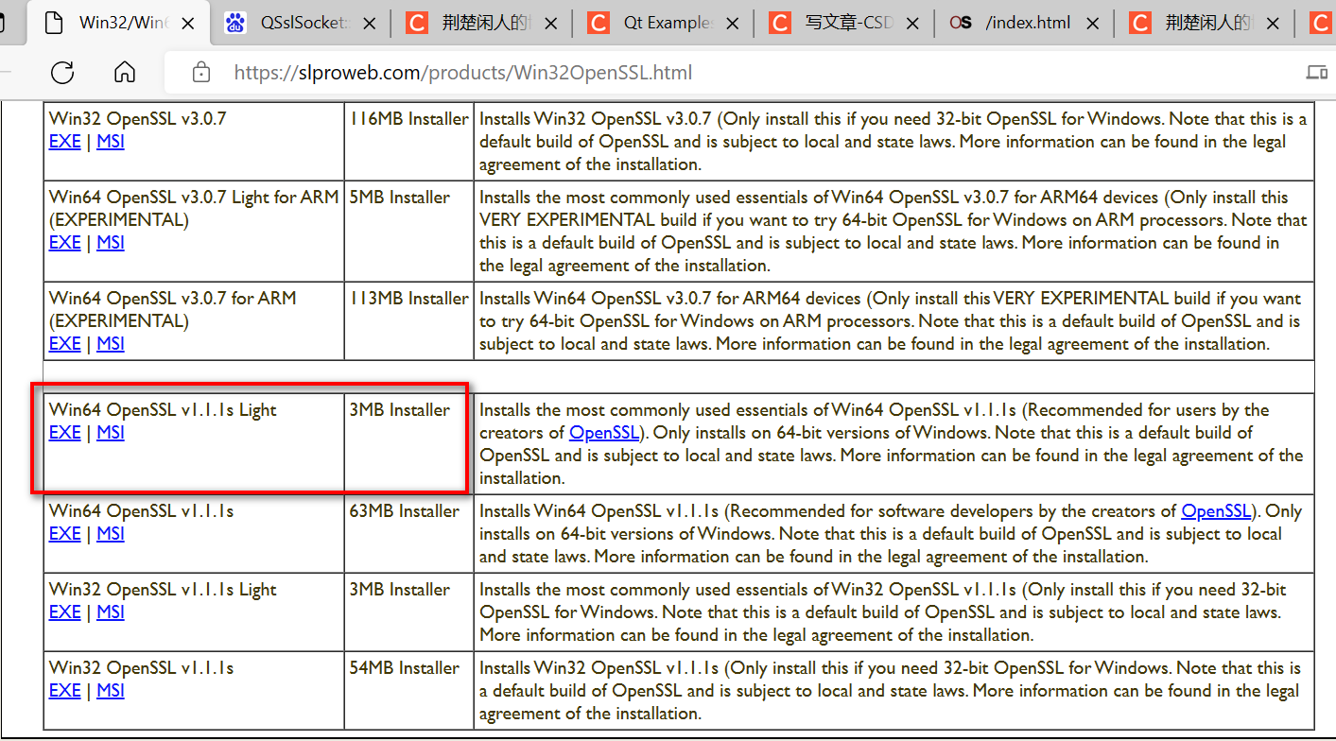1336x741 pixels.
Task: Go to the browser home page icon
Action: [124, 72]
